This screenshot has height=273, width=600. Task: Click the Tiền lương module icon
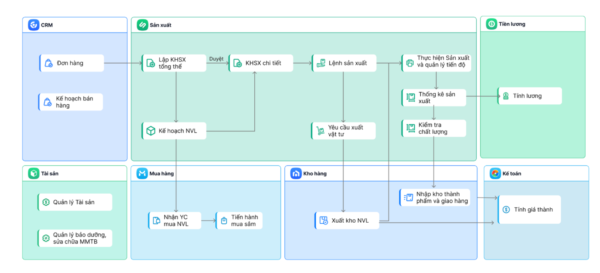click(492, 24)
